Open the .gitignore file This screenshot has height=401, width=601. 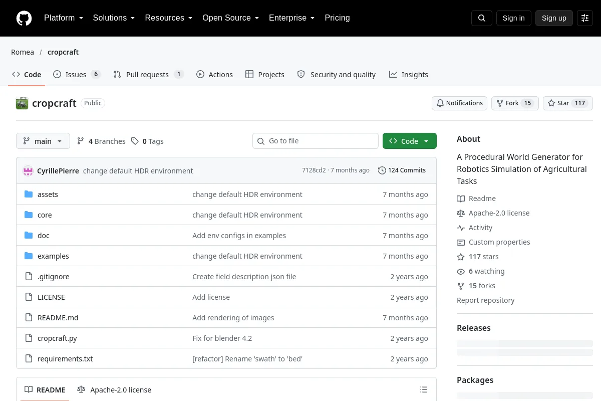54,277
